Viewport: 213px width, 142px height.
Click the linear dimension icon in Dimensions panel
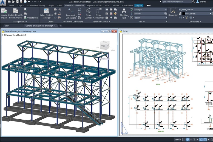pos(180,17)
